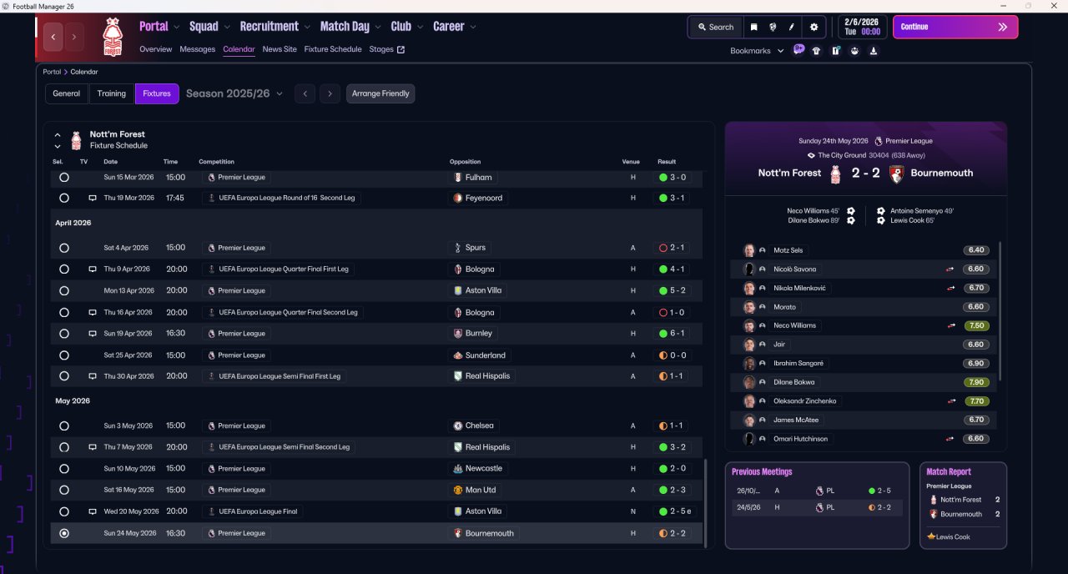Expand the Career menu chevron
Screen dimensions: 1068x574
point(473,27)
